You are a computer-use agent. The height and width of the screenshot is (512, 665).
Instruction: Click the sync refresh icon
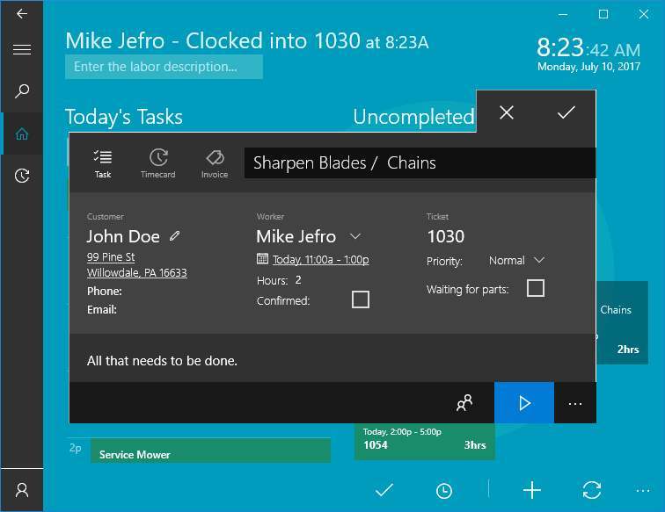[x=592, y=490]
